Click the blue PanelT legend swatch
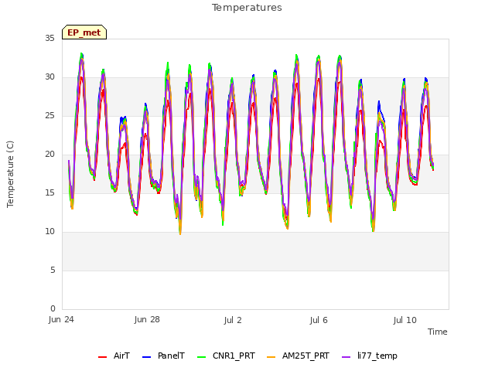Image resolution: width=495 pixels, height=371 pixels. pyautogui.click(x=146, y=357)
